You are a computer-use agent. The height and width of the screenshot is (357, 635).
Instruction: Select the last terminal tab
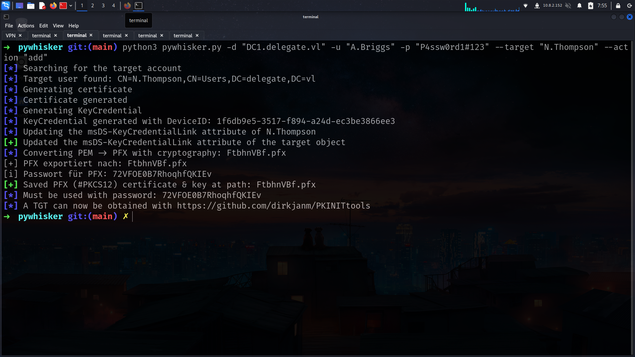pos(183,35)
